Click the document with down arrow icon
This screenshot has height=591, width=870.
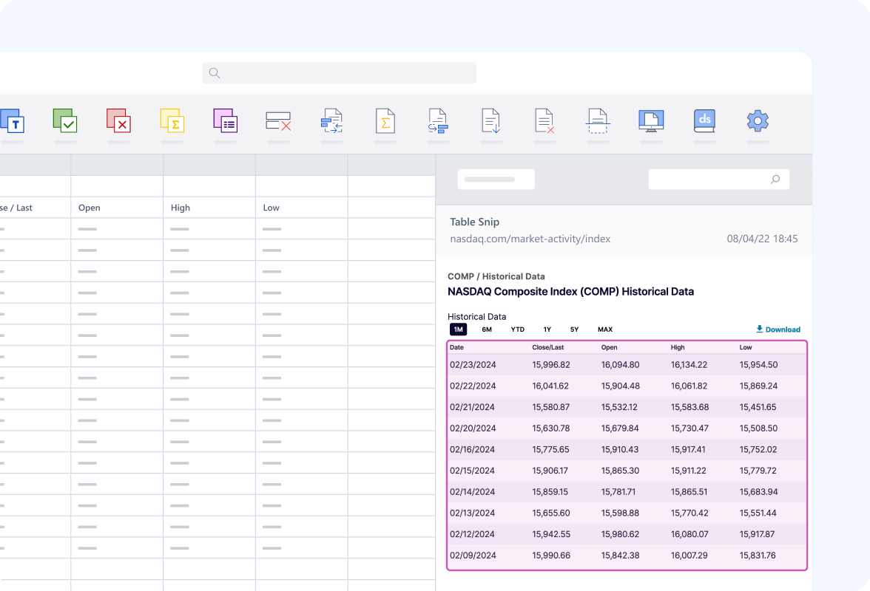pyautogui.click(x=491, y=120)
